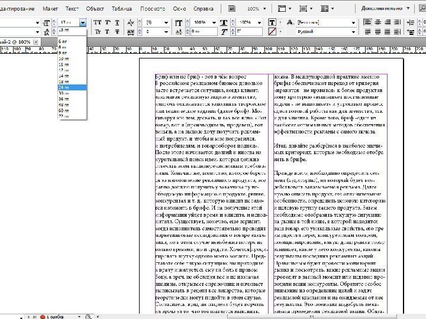Open the Текст menu

click(x=72, y=9)
